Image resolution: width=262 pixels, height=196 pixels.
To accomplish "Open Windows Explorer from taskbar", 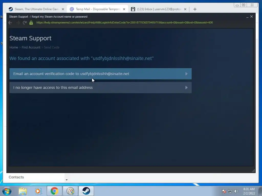I will point(23,191).
